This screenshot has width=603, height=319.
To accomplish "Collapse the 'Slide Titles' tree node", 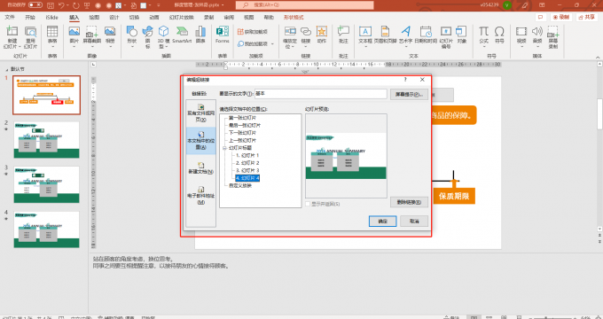I will [224, 148].
